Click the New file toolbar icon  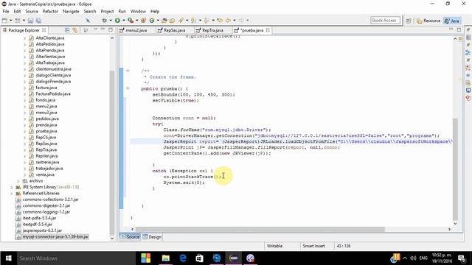pos(4,21)
